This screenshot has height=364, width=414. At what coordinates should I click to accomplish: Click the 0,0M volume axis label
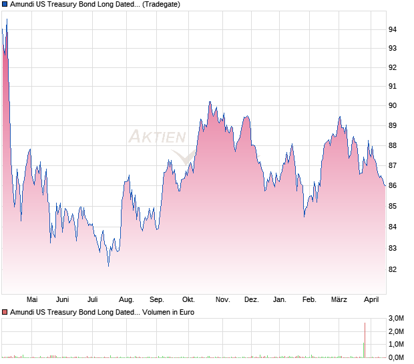pos(396,357)
